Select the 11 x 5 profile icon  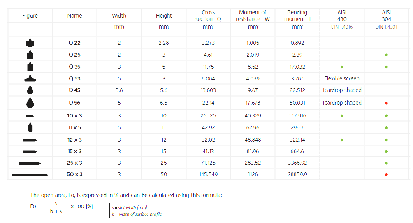[30, 128]
